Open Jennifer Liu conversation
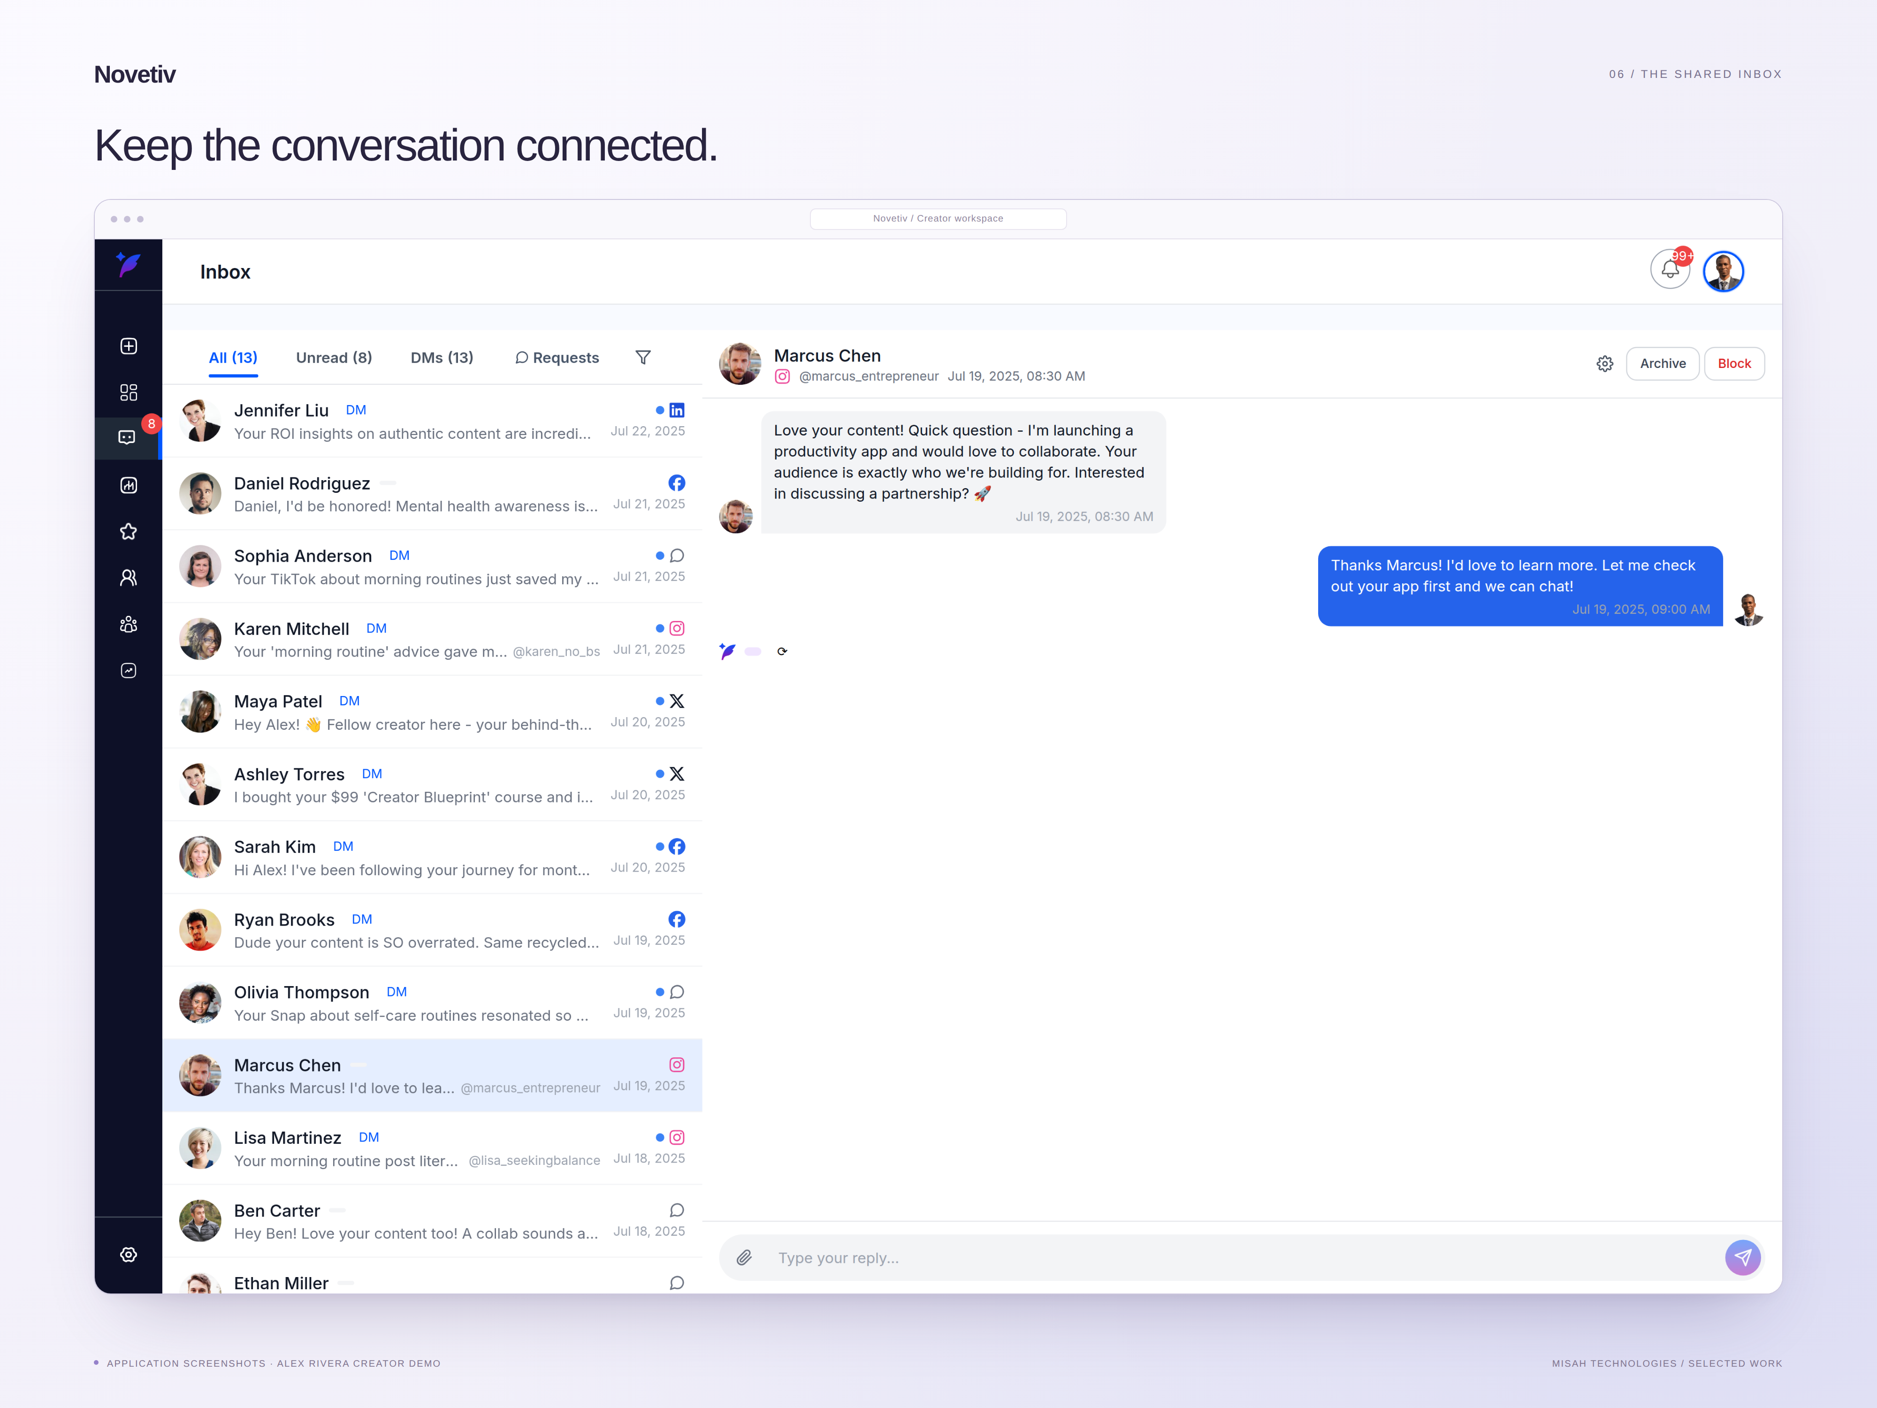1877x1408 pixels. coord(432,421)
